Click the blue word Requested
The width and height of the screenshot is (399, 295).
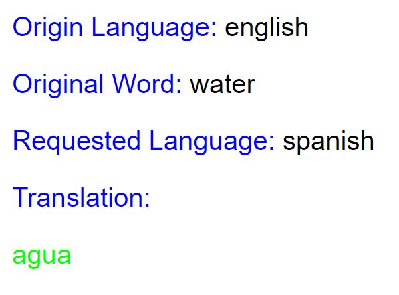pyautogui.click(x=77, y=142)
